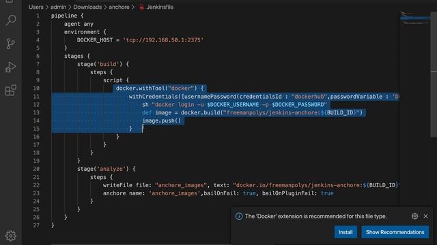Click the Downloads breadcrumb segment
Screen dimensions: 437x245
87,7
